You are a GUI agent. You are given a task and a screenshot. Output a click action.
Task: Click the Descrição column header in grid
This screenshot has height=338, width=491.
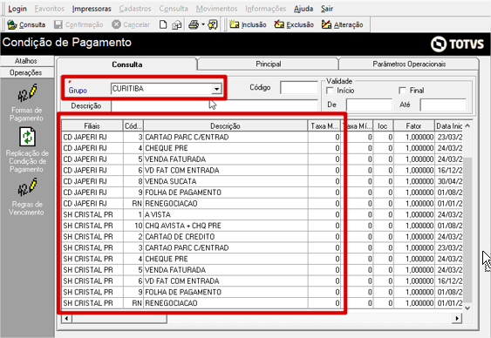tap(225, 126)
